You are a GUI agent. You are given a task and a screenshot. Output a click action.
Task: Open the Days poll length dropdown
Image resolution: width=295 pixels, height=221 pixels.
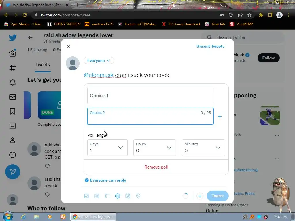[107, 148]
